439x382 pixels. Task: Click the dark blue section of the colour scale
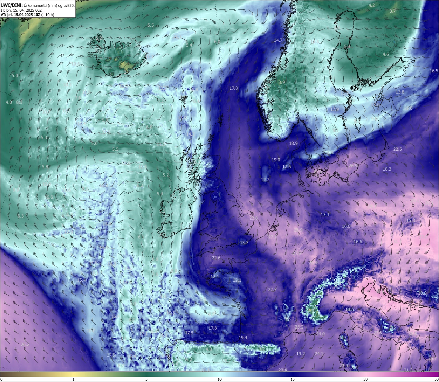[x=293, y=374]
